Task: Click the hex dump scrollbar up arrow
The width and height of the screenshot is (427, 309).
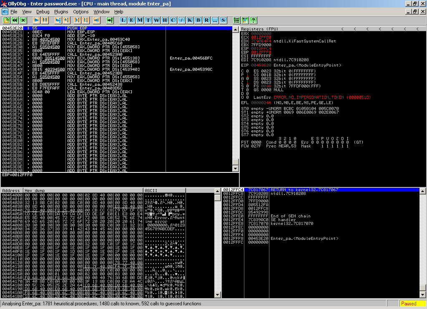Action: tap(217, 191)
